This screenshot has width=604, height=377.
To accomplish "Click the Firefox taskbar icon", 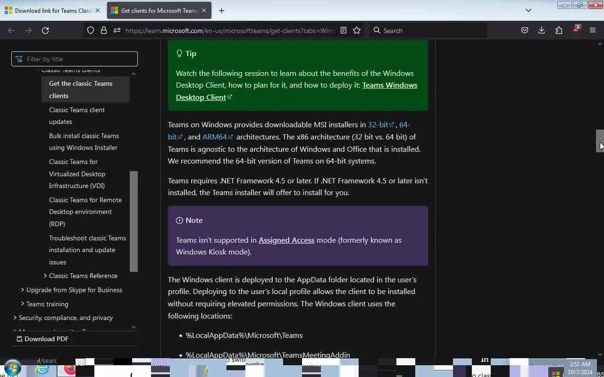I will click(70, 369).
